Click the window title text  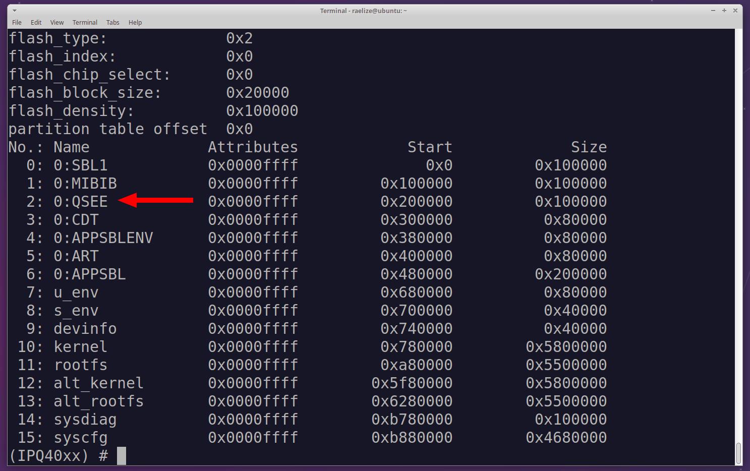tap(363, 11)
